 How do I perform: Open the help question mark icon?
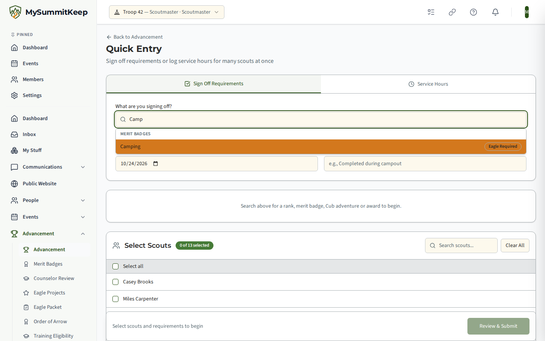click(x=473, y=12)
